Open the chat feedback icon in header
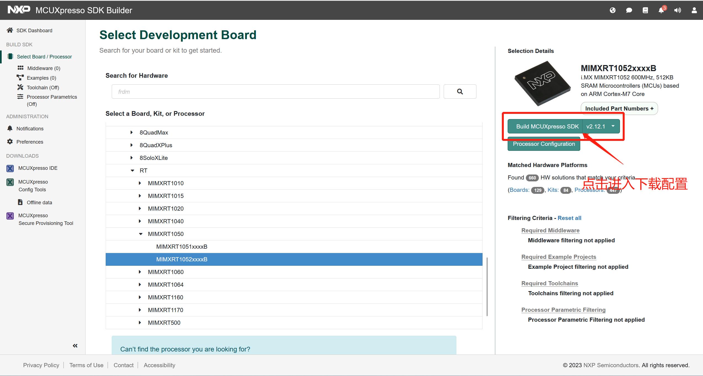Image resolution: width=703 pixels, height=376 pixels. 629,10
